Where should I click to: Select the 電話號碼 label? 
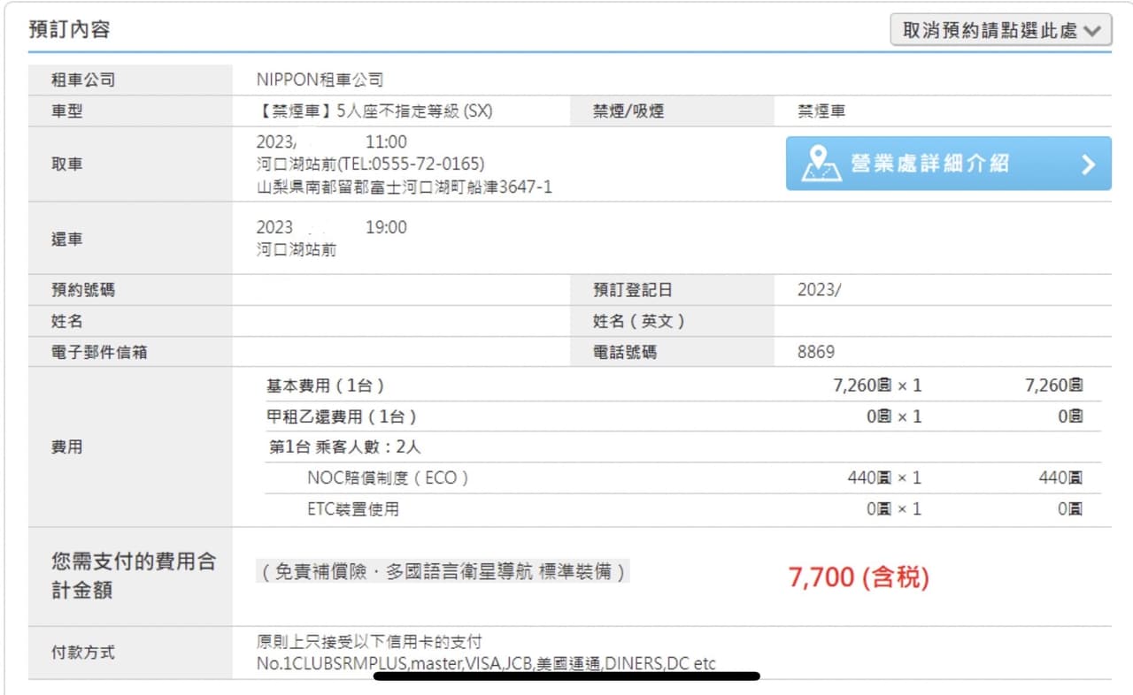coord(625,352)
